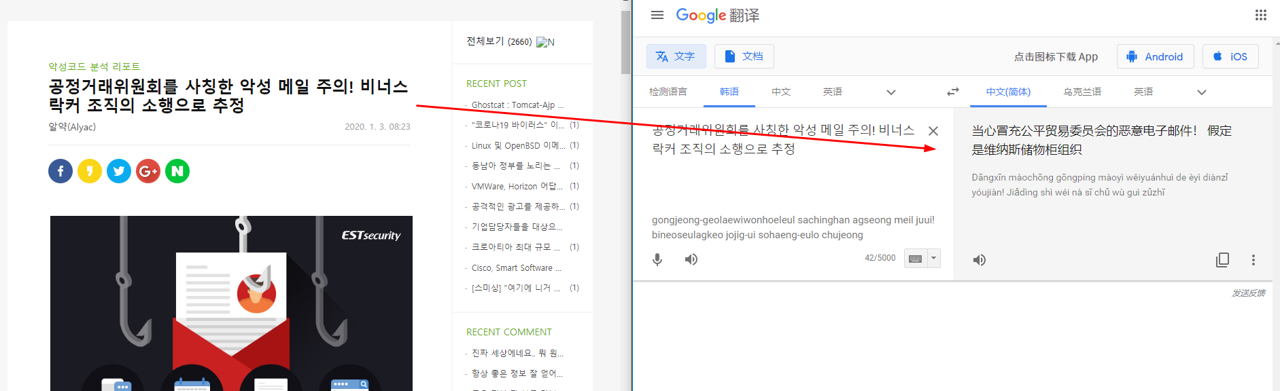The height and width of the screenshot is (391, 1280).
Task: Share the blog post on Facebook
Action: [x=60, y=171]
